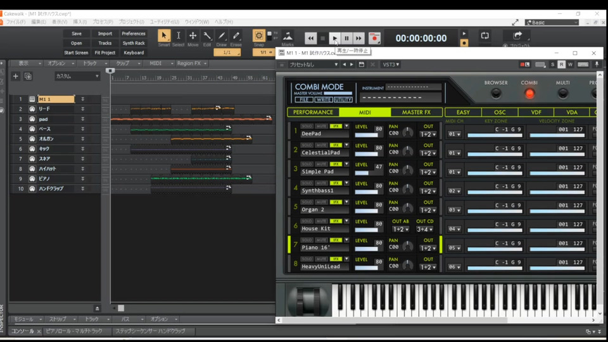Switch to the PERFORMANCE tab
The image size is (608, 342).
click(x=313, y=112)
